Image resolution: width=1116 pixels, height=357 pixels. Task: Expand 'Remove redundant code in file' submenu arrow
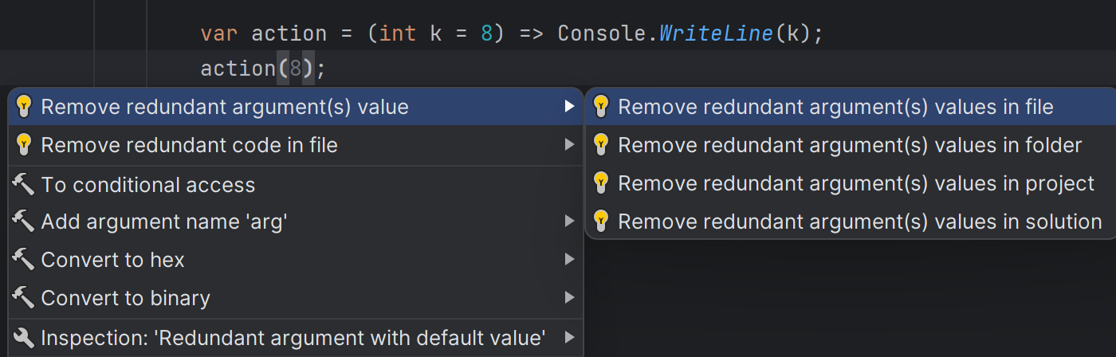coord(568,145)
